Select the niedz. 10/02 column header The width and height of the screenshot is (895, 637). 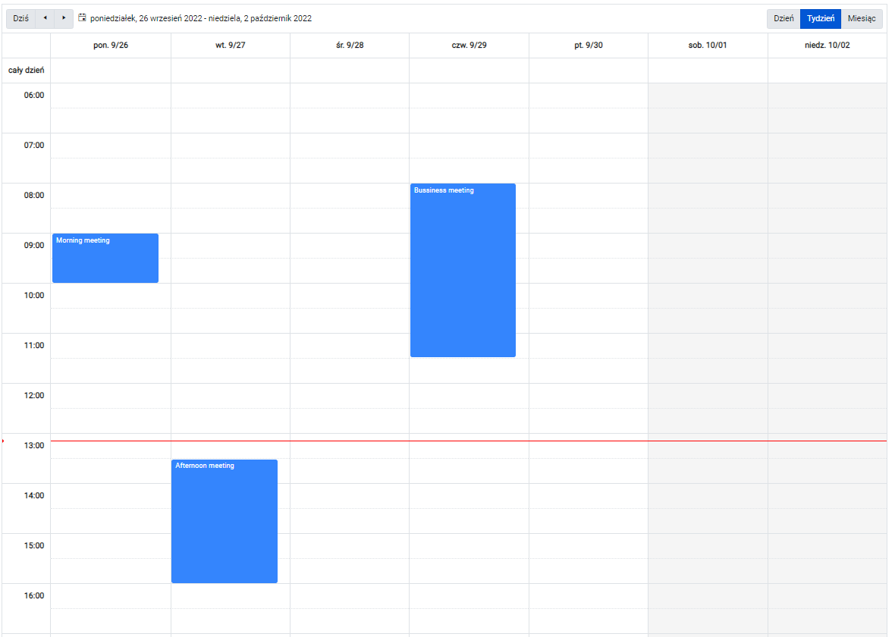click(x=827, y=45)
